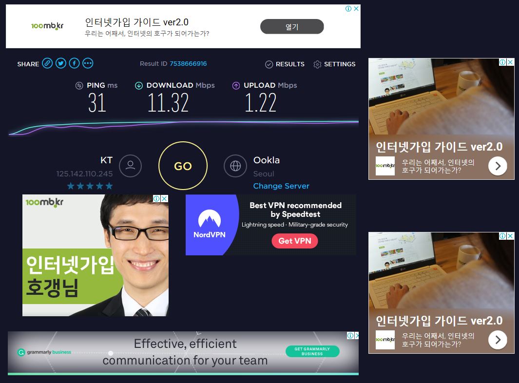The width and height of the screenshot is (519, 383).
Task: Close the top banner ad
Action: 356,9
